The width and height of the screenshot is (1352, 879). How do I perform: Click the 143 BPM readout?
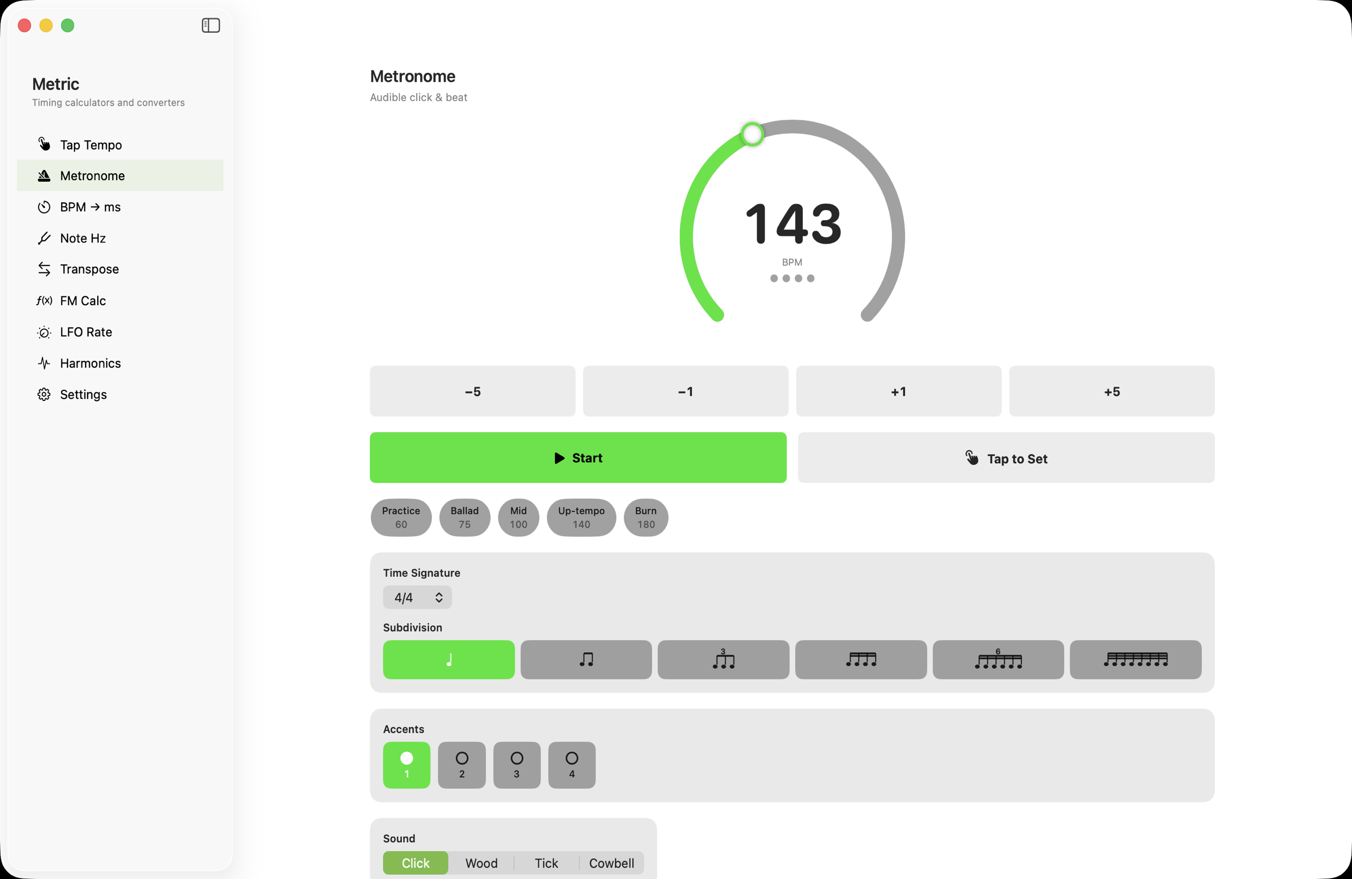coord(793,225)
